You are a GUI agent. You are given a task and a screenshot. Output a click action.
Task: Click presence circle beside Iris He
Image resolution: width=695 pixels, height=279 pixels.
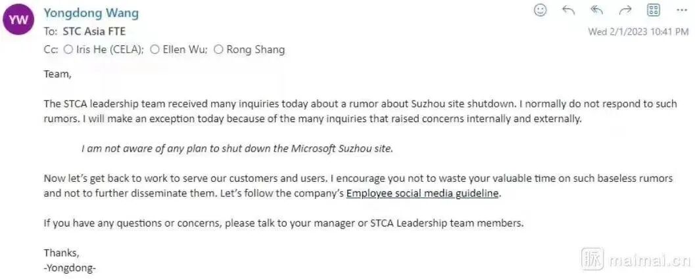[68, 49]
